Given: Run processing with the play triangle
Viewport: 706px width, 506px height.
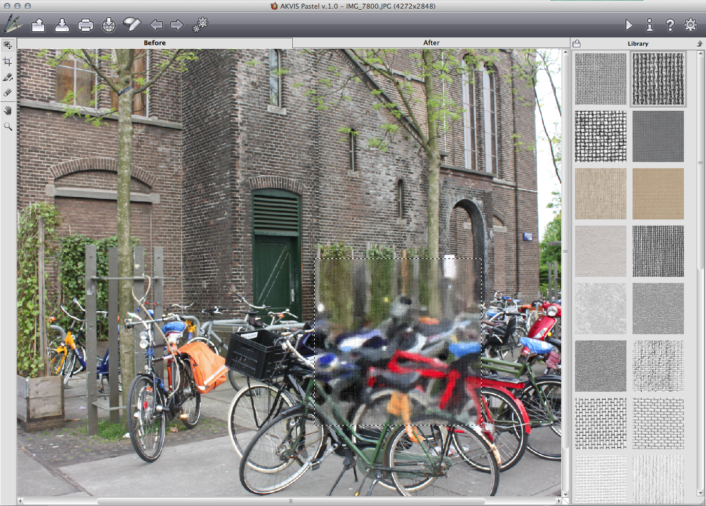Looking at the screenshot, I should 629,25.
